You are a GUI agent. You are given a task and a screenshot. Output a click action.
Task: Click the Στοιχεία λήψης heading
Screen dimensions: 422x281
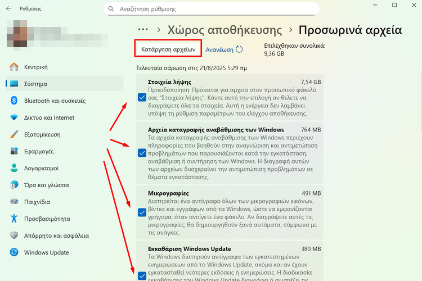pos(169,81)
